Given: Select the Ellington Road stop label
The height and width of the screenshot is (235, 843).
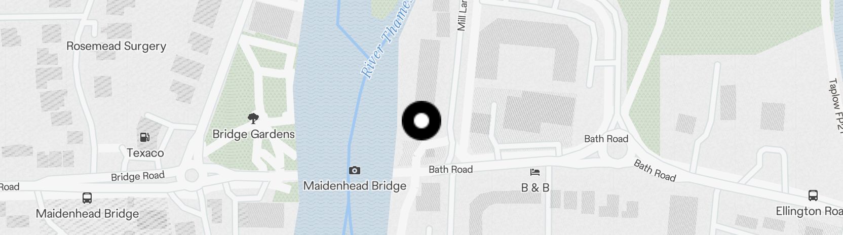Looking at the screenshot, I should (x=809, y=211).
